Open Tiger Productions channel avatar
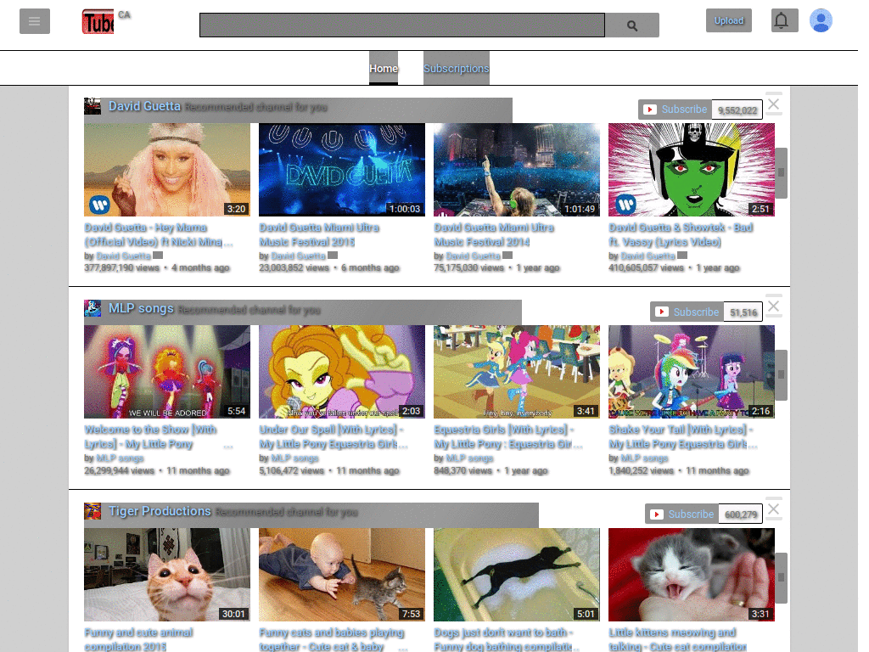 tap(93, 511)
